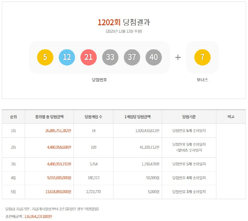248x221 pixels.
Task: Click the red ball numbered 21
Action: click(x=89, y=57)
